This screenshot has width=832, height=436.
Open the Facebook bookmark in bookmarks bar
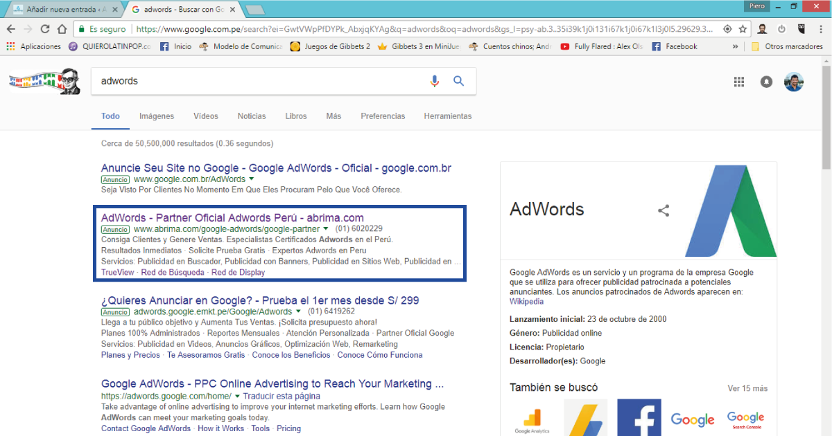click(674, 46)
